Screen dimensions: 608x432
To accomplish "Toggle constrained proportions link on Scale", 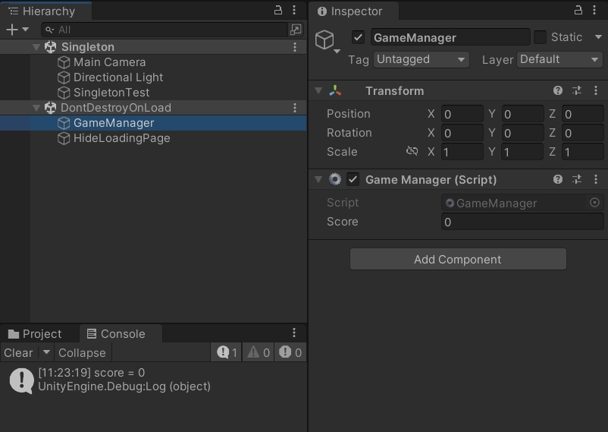I will (x=412, y=151).
